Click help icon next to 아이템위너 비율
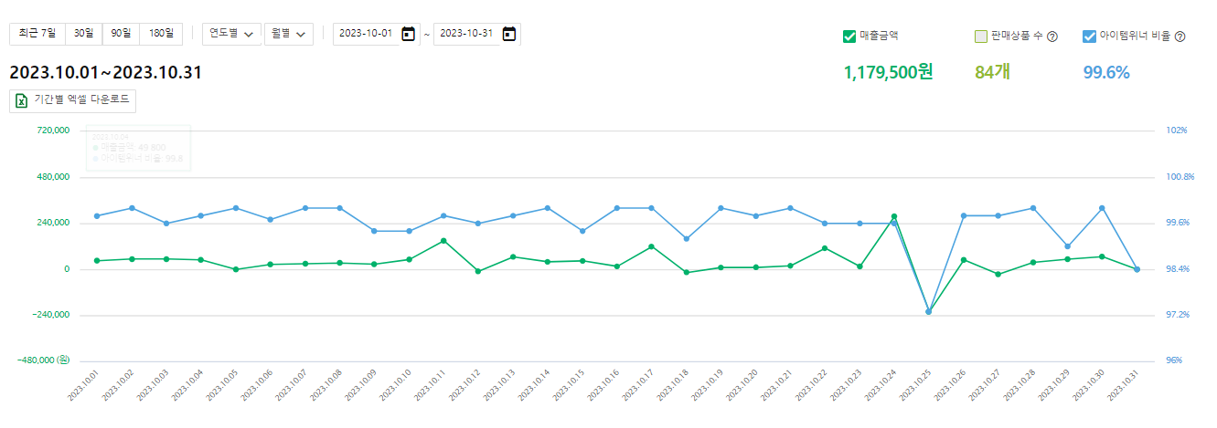The height and width of the screenshot is (428, 1217). pyautogui.click(x=1180, y=37)
